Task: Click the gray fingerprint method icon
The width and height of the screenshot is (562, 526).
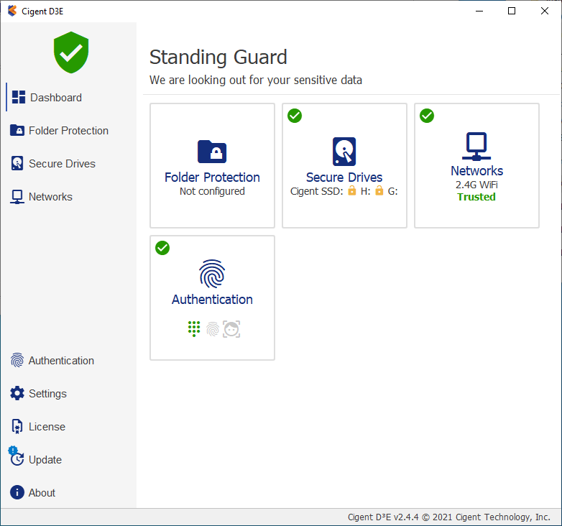Action: pyautogui.click(x=213, y=329)
